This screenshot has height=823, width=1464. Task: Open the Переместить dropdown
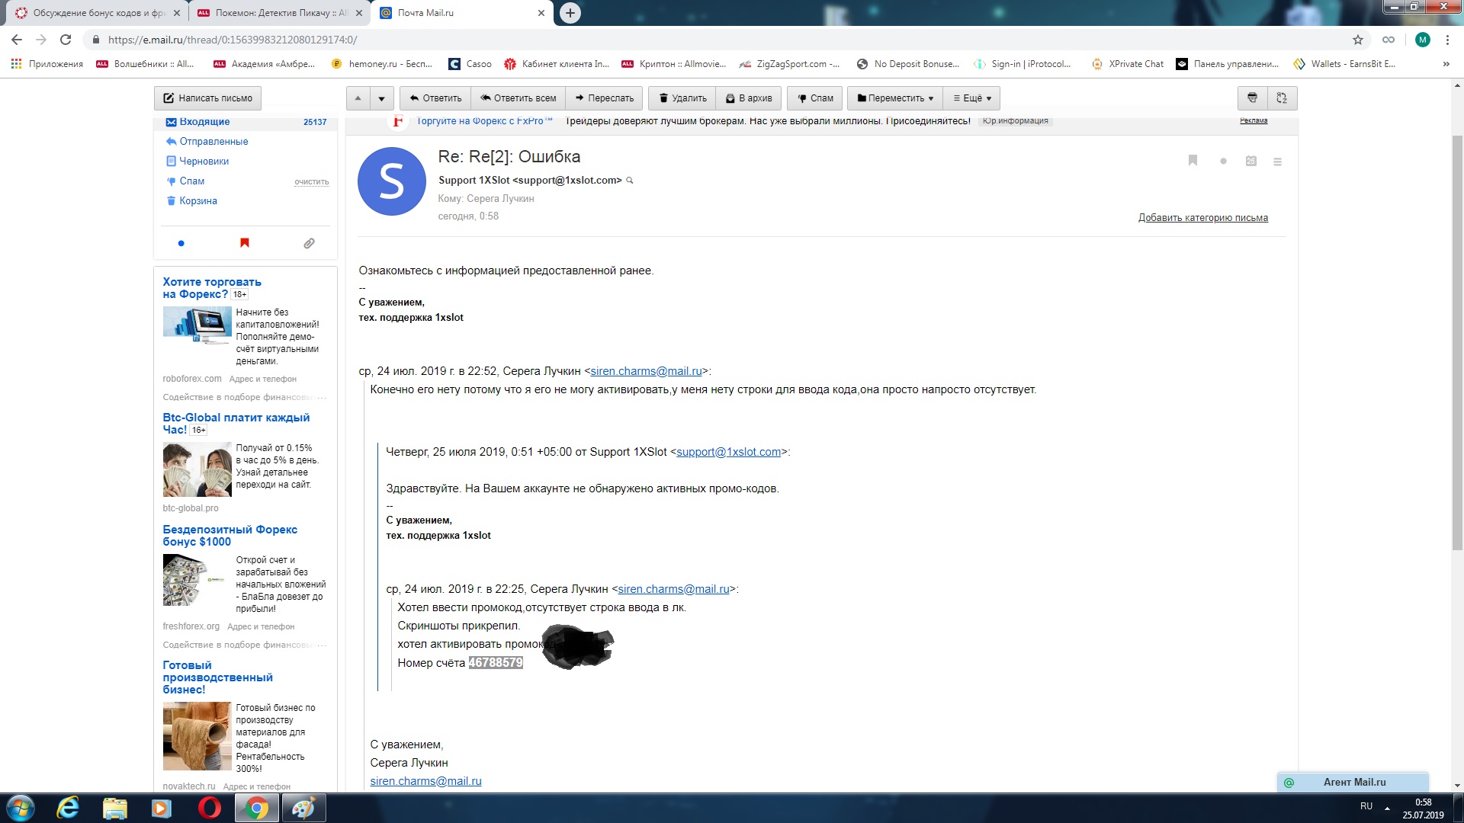tap(895, 98)
